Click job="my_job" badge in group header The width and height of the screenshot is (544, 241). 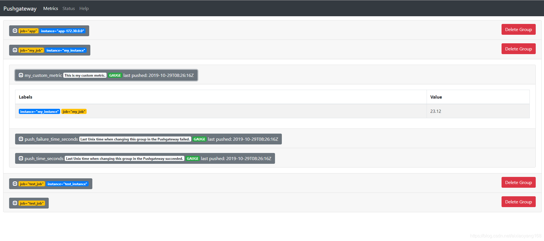31,50
